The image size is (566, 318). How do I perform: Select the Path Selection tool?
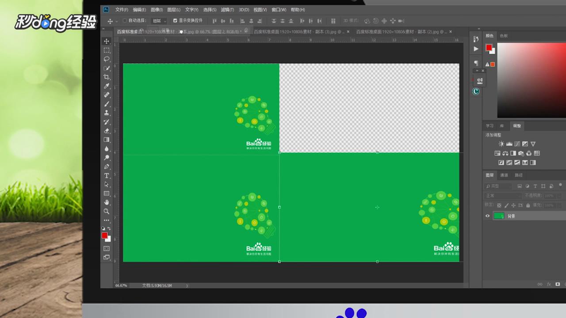[107, 185]
